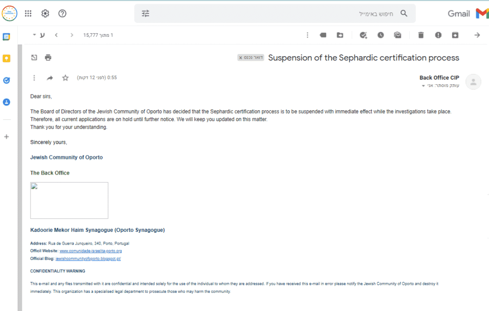Click the email subject heading
The image size is (489, 311).
click(x=363, y=58)
